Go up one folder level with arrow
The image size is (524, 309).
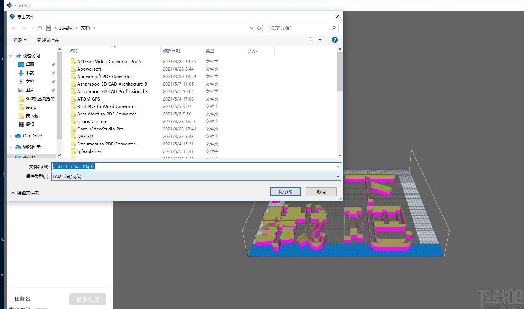point(40,28)
